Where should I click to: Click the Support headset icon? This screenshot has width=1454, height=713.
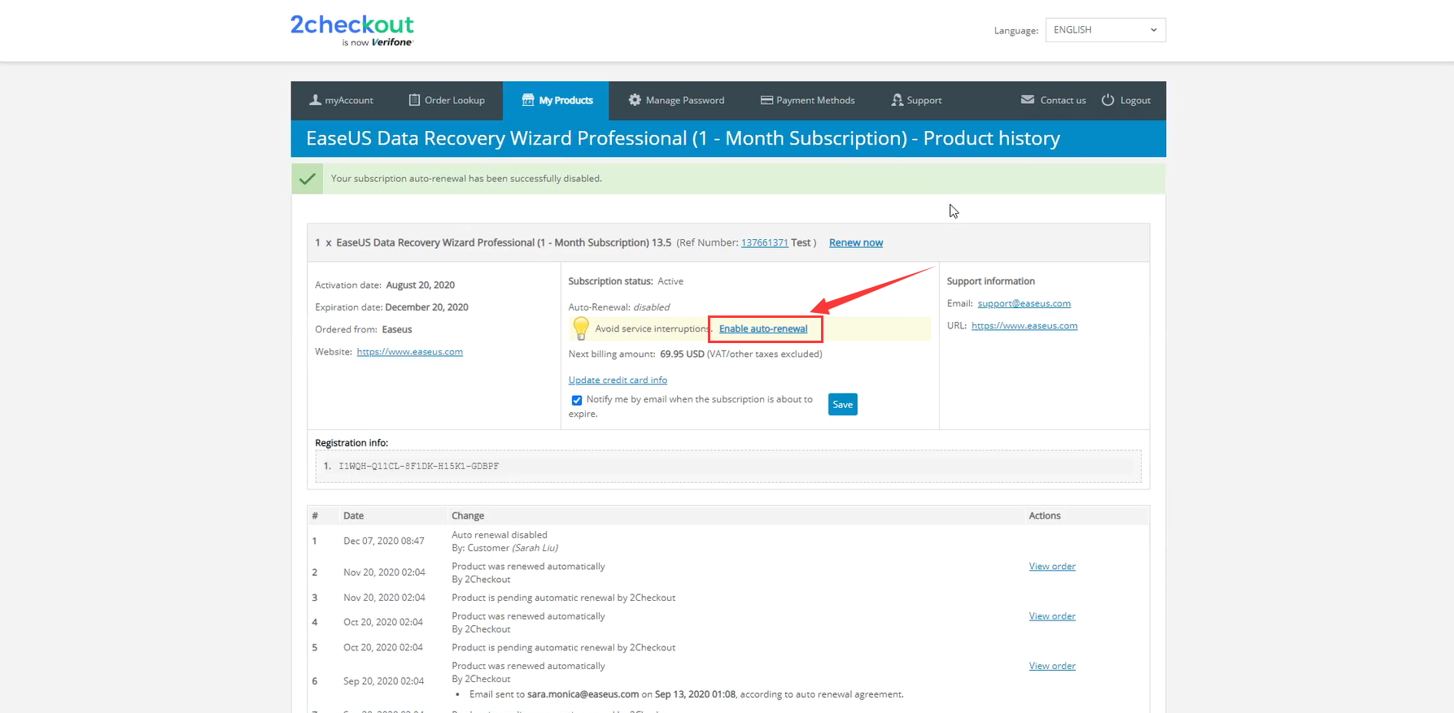click(x=897, y=100)
